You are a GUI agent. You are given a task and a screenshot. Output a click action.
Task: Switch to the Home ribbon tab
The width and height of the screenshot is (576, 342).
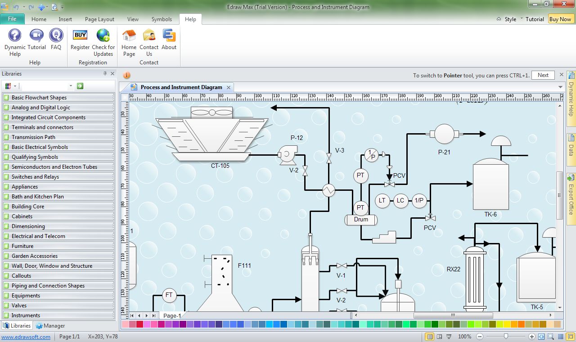(x=39, y=19)
